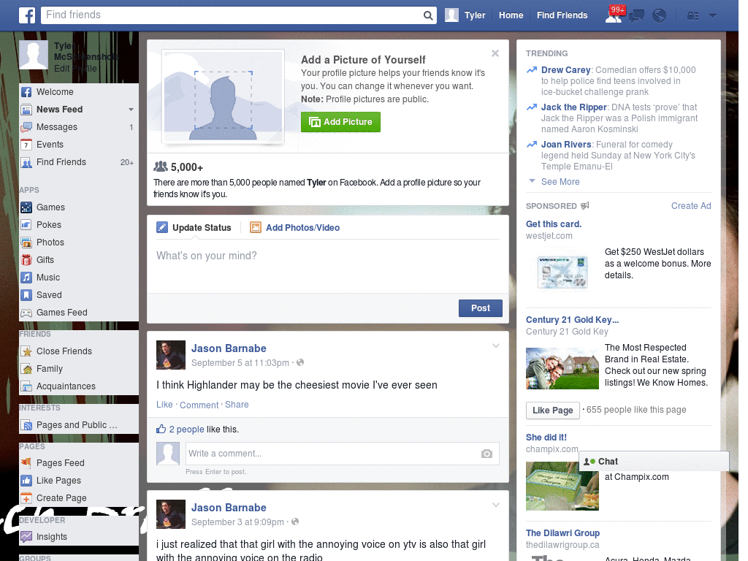Open the Chat bar
Viewport: 748px width, 561px height.
654,462
